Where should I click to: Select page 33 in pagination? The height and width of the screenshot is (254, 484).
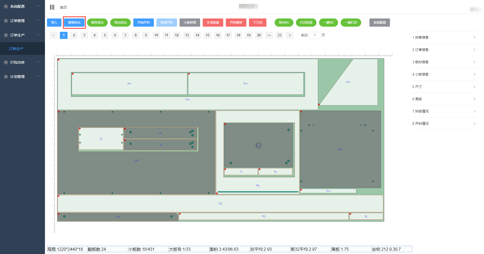[x=279, y=35]
